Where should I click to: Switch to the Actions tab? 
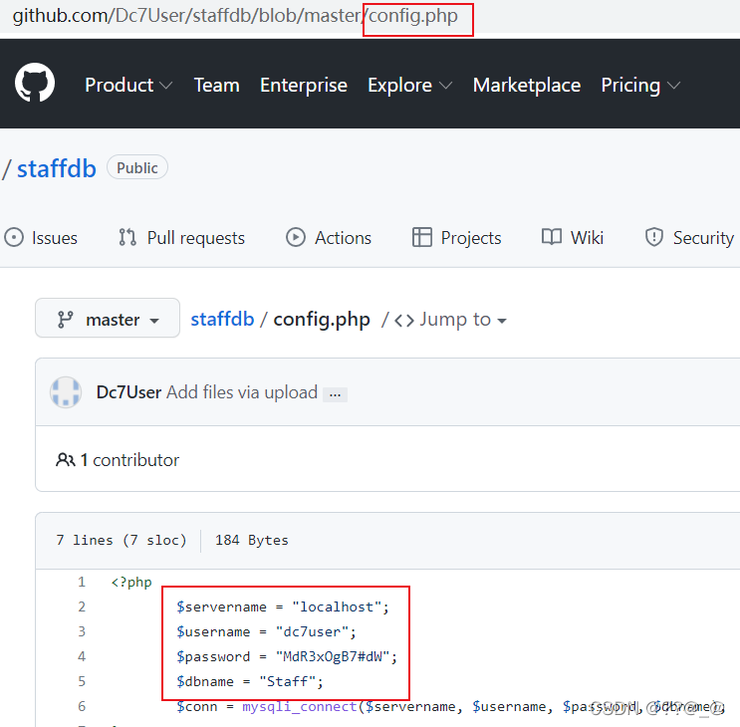(329, 238)
